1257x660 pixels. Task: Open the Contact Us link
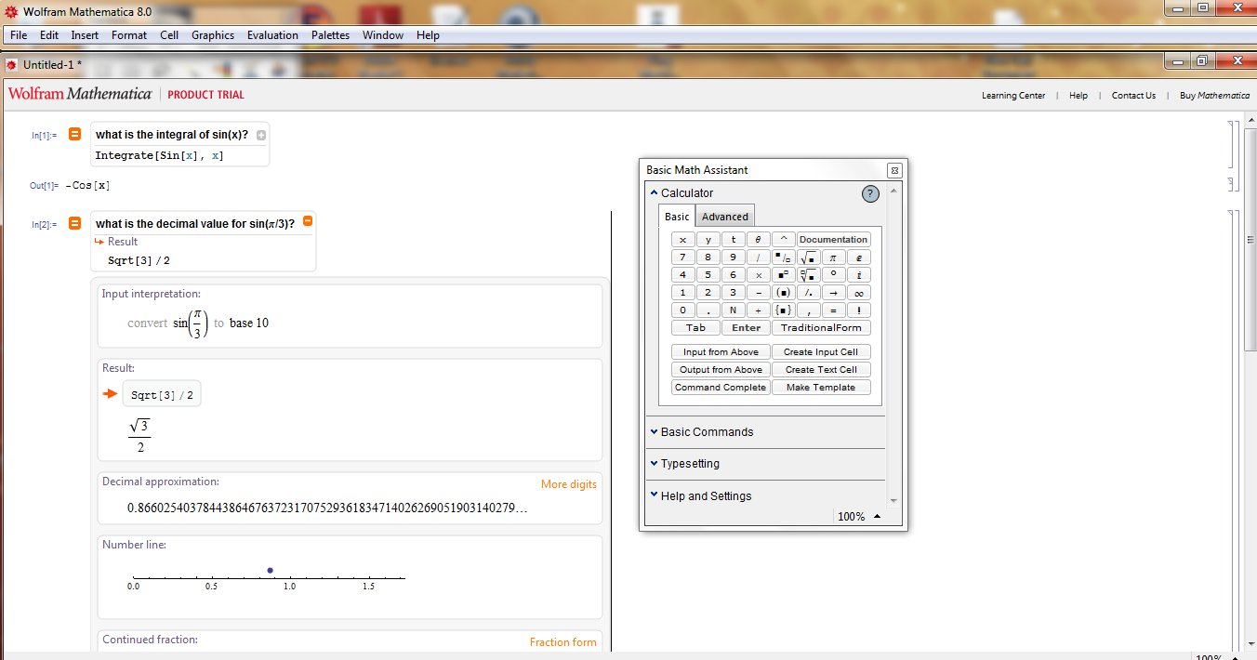click(x=1133, y=96)
